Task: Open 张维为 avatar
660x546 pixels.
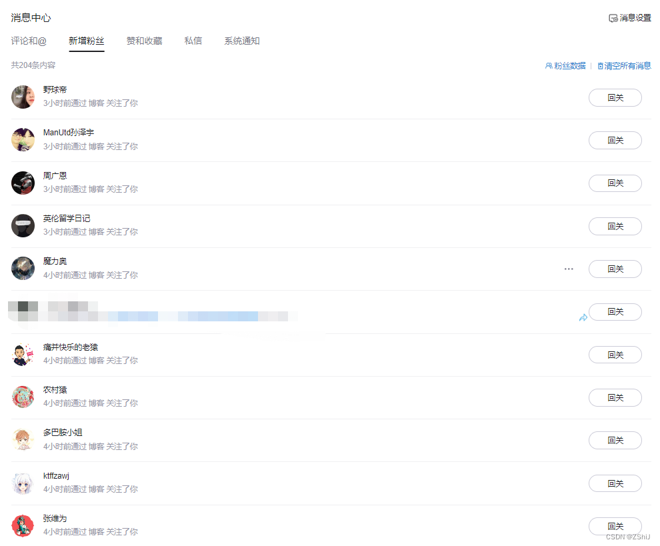Action: click(x=23, y=526)
